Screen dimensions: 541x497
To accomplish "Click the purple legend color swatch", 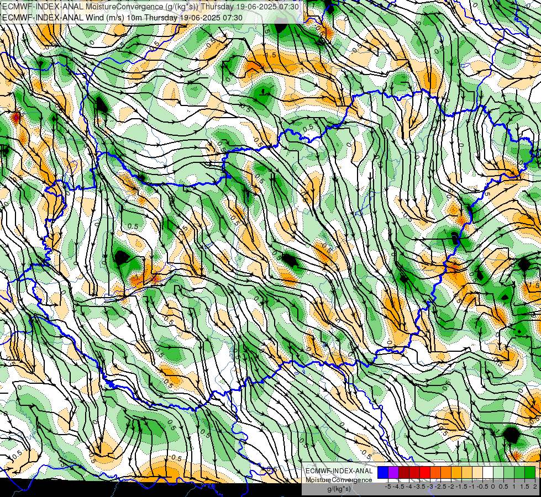I will point(393,473).
